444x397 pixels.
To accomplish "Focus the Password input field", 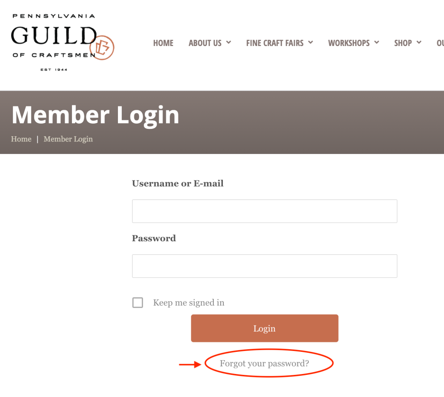I will point(264,266).
